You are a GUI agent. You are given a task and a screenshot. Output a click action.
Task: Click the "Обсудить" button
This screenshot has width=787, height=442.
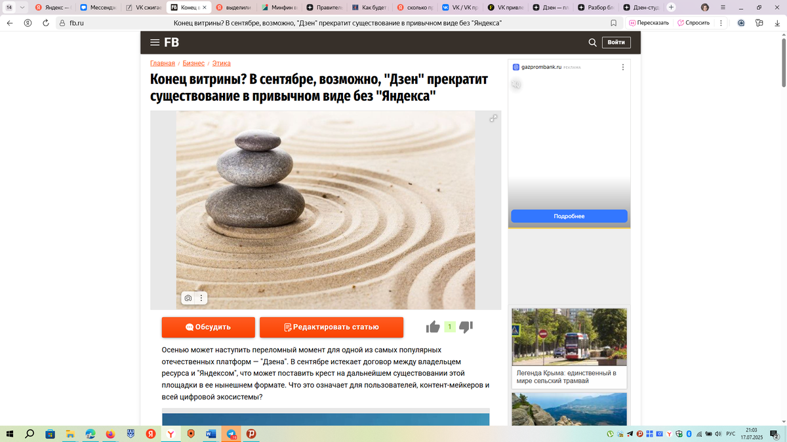(208, 326)
